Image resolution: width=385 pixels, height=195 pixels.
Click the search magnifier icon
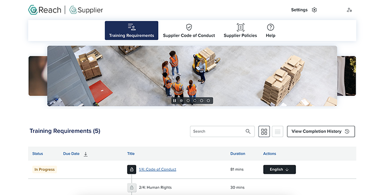pyautogui.click(x=248, y=131)
